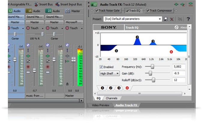Viewport: 204px width, 132px height.
Task: Arm track 23 for recording
Action: (x=48, y=67)
